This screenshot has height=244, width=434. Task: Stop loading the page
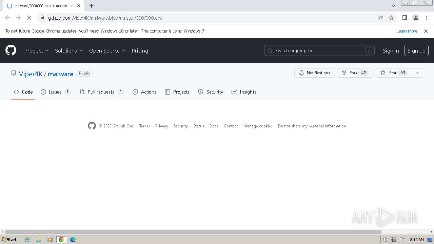pyautogui.click(x=29, y=18)
